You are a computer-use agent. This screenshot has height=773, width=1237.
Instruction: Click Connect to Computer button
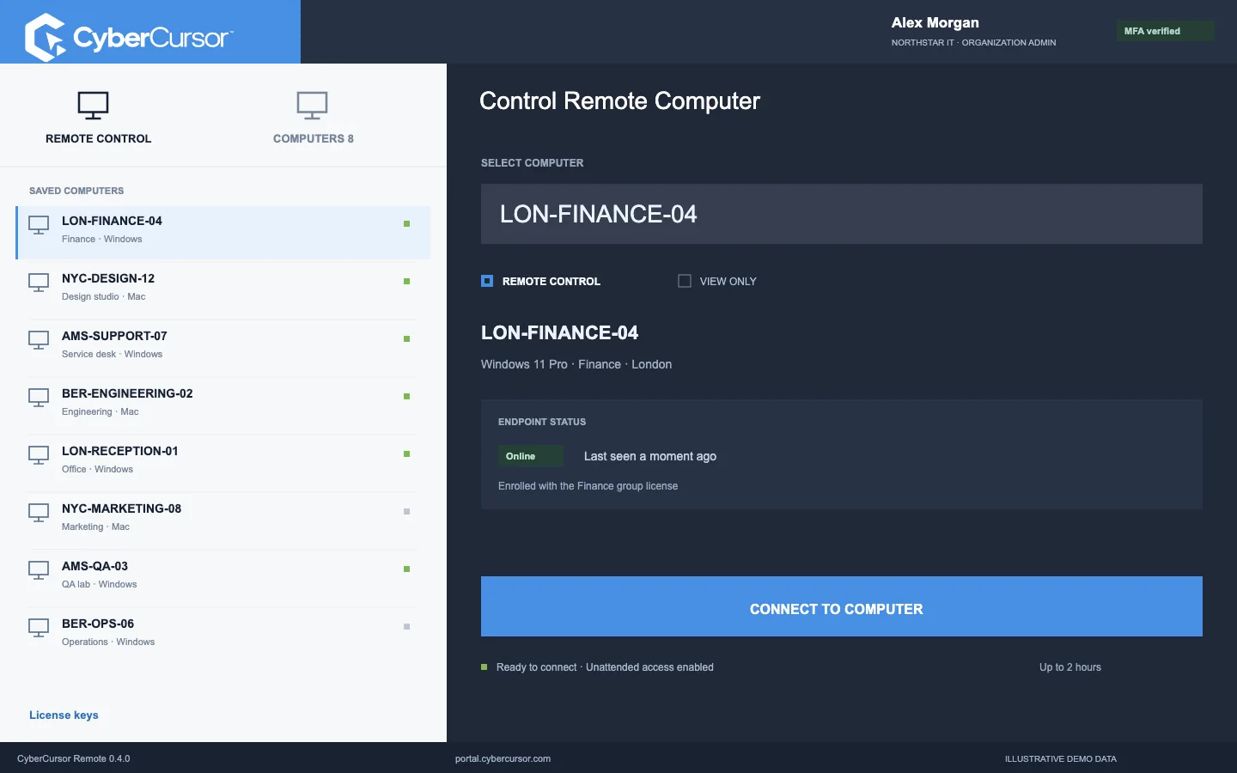tap(842, 606)
